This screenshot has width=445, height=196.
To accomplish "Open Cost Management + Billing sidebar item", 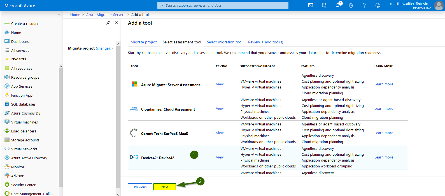I will [31, 193].
